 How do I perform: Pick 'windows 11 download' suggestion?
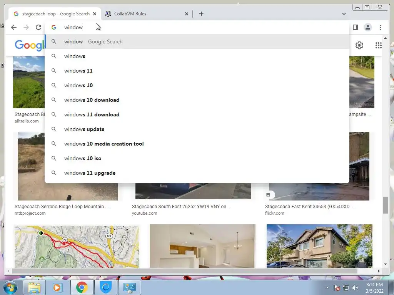coord(197,114)
